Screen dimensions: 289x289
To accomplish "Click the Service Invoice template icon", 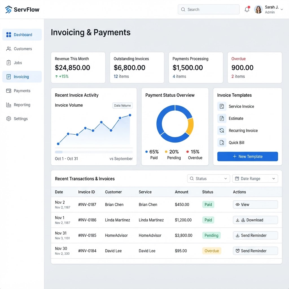I will click(x=222, y=106).
